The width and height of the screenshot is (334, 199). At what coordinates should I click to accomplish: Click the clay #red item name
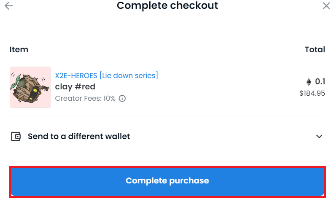point(75,87)
